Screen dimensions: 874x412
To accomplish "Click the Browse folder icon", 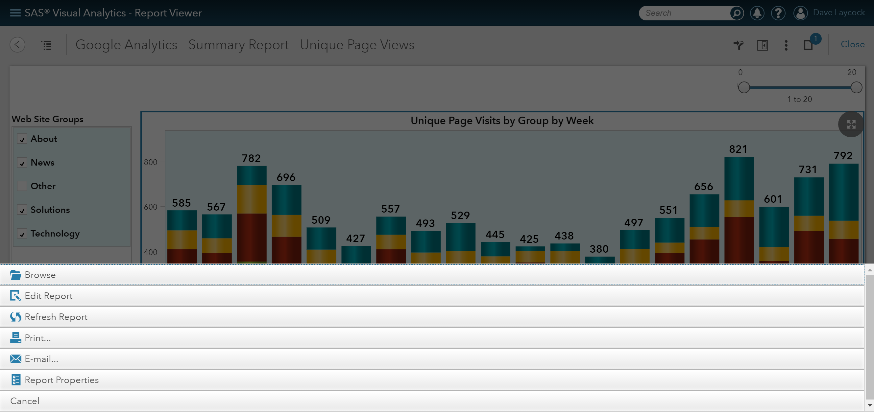I will (x=15, y=275).
